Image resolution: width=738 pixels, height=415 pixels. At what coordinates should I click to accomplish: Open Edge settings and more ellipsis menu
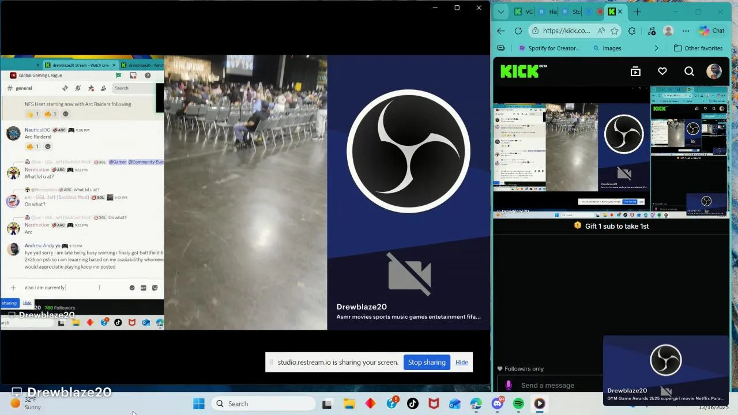pos(686,31)
